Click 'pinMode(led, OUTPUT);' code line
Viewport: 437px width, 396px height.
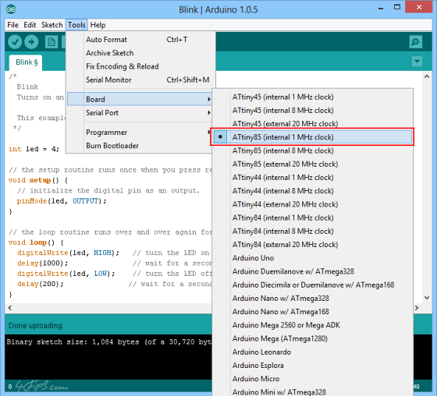[62, 201]
